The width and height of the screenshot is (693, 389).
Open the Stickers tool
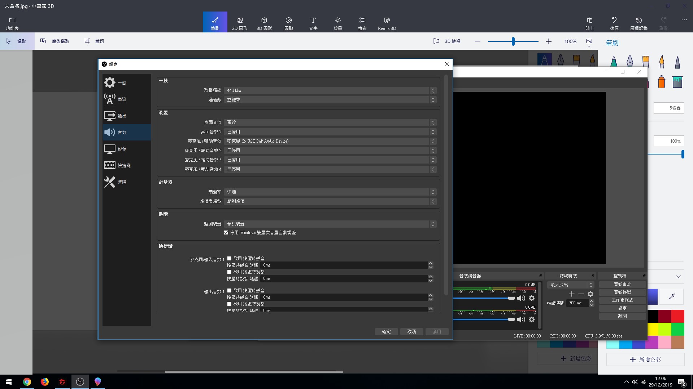click(288, 22)
